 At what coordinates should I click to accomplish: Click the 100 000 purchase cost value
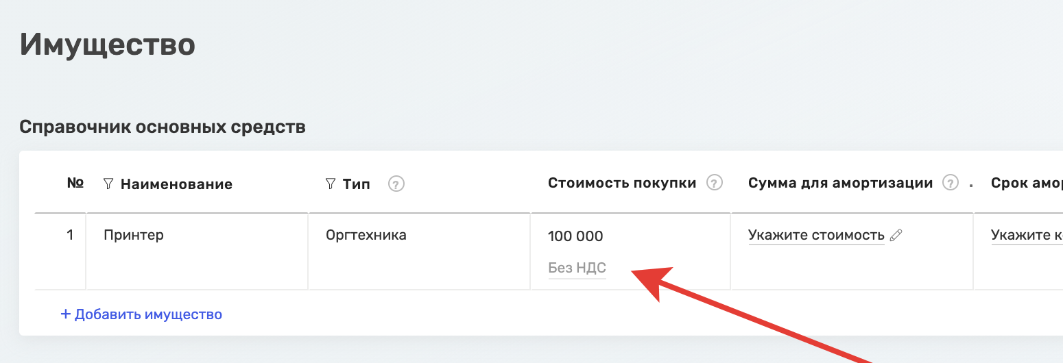tap(575, 236)
